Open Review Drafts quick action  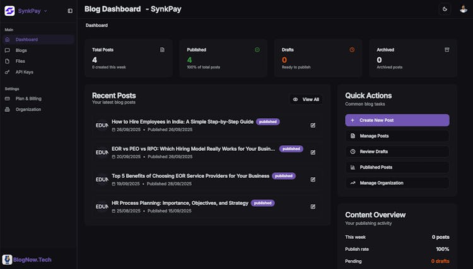(397, 151)
